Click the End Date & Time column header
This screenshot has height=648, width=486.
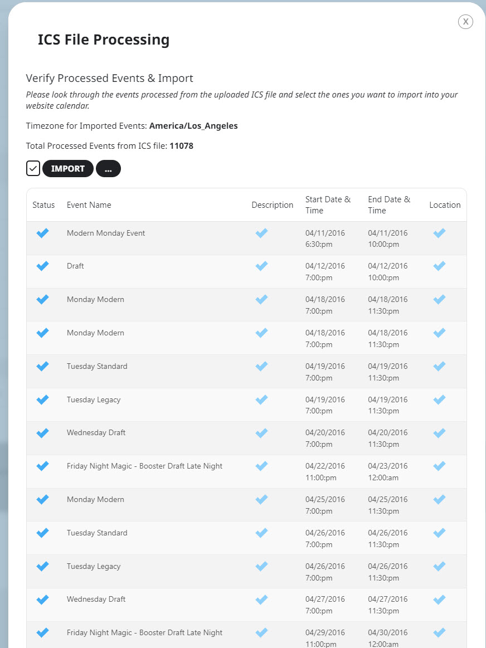[x=389, y=205]
